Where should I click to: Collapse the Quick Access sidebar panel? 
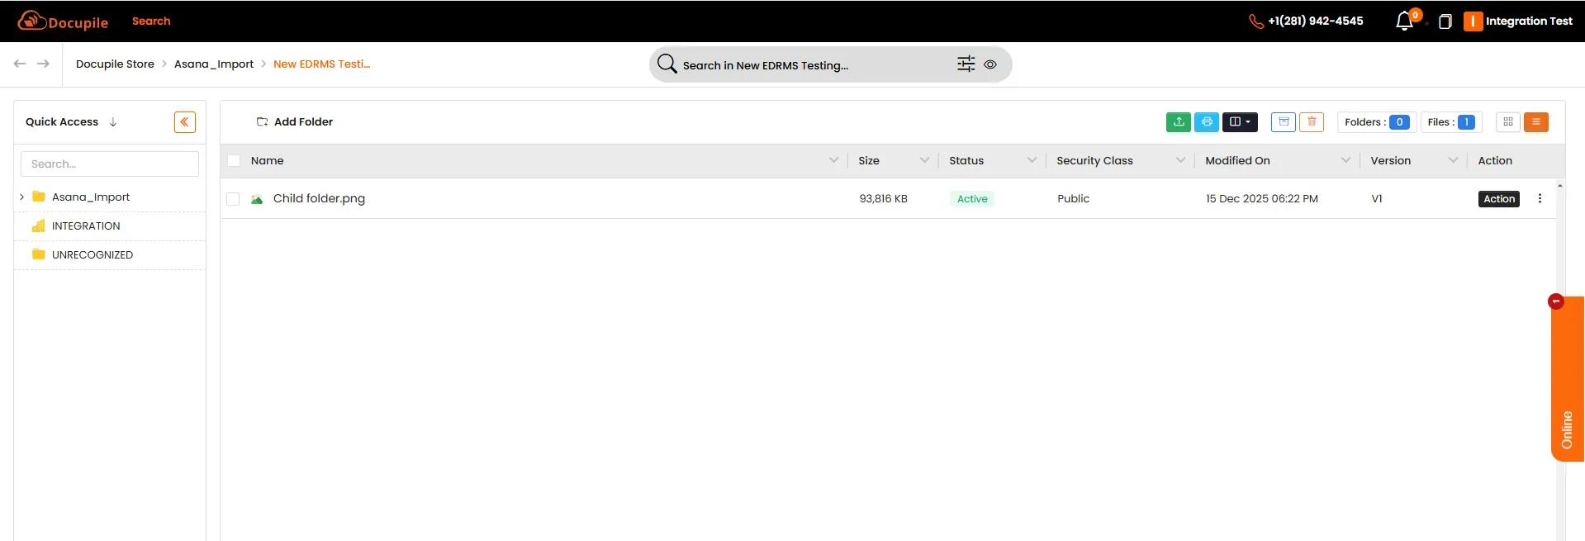click(185, 122)
